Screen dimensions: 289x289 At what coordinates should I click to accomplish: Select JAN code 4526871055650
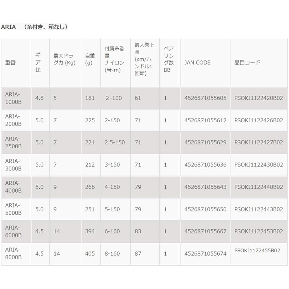[205, 209]
